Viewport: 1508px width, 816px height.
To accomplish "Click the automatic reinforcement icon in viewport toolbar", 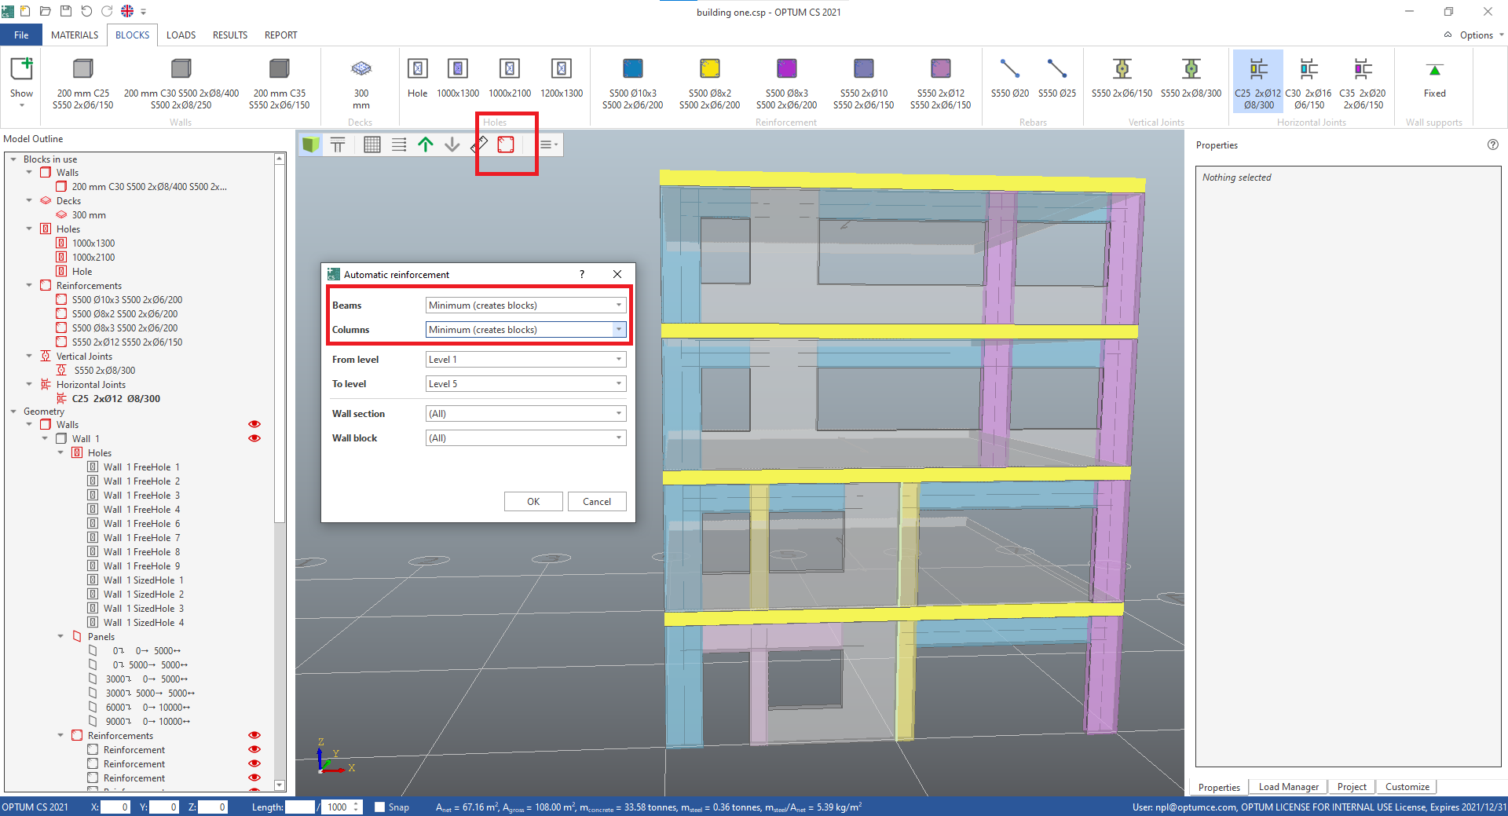I will [506, 145].
